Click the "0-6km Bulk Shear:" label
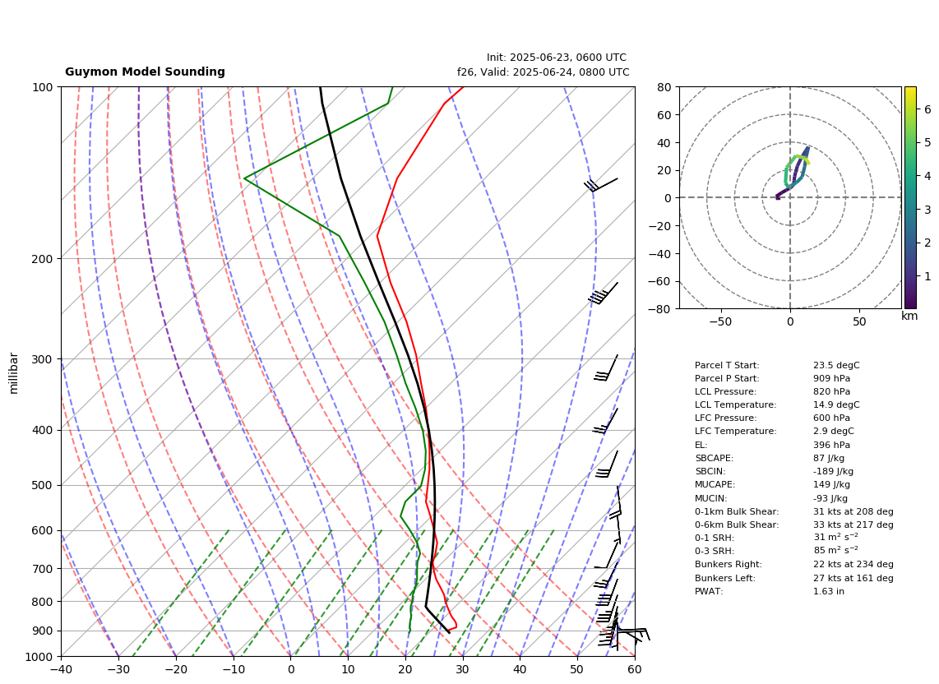939x684 pixels. point(737,525)
